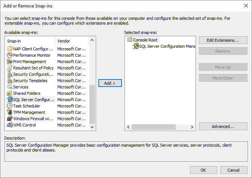Screen dimensions: 252x178
Task: Click the available snap-ins vertical scrollbar thumb
Action: pyautogui.click(x=92, y=104)
